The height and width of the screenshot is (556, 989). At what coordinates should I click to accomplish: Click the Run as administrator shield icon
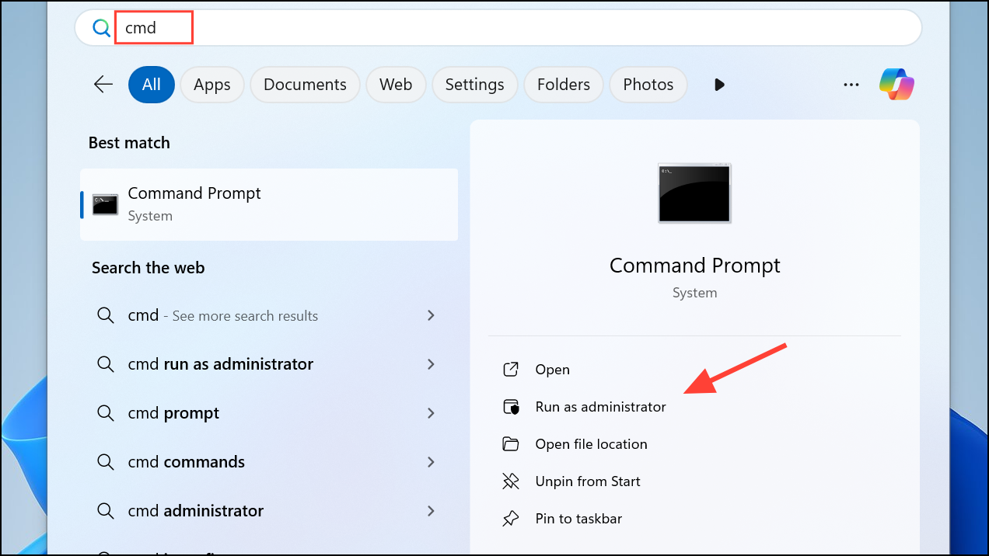pyautogui.click(x=511, y=407)
